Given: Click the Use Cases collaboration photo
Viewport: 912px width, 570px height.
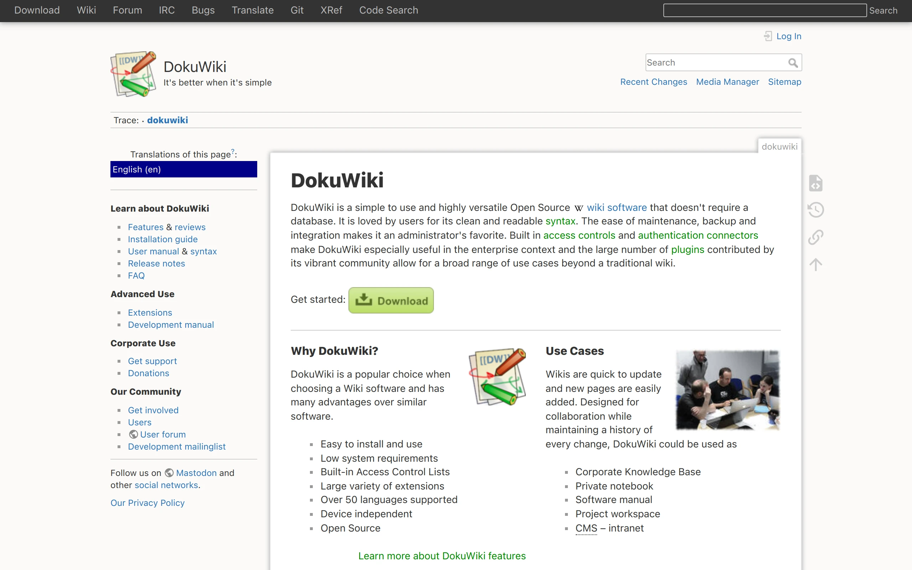Looking at the screenshot, I should click(727, 390).
